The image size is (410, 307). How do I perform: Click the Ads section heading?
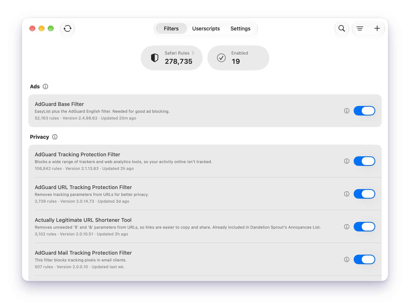(35, 87)
